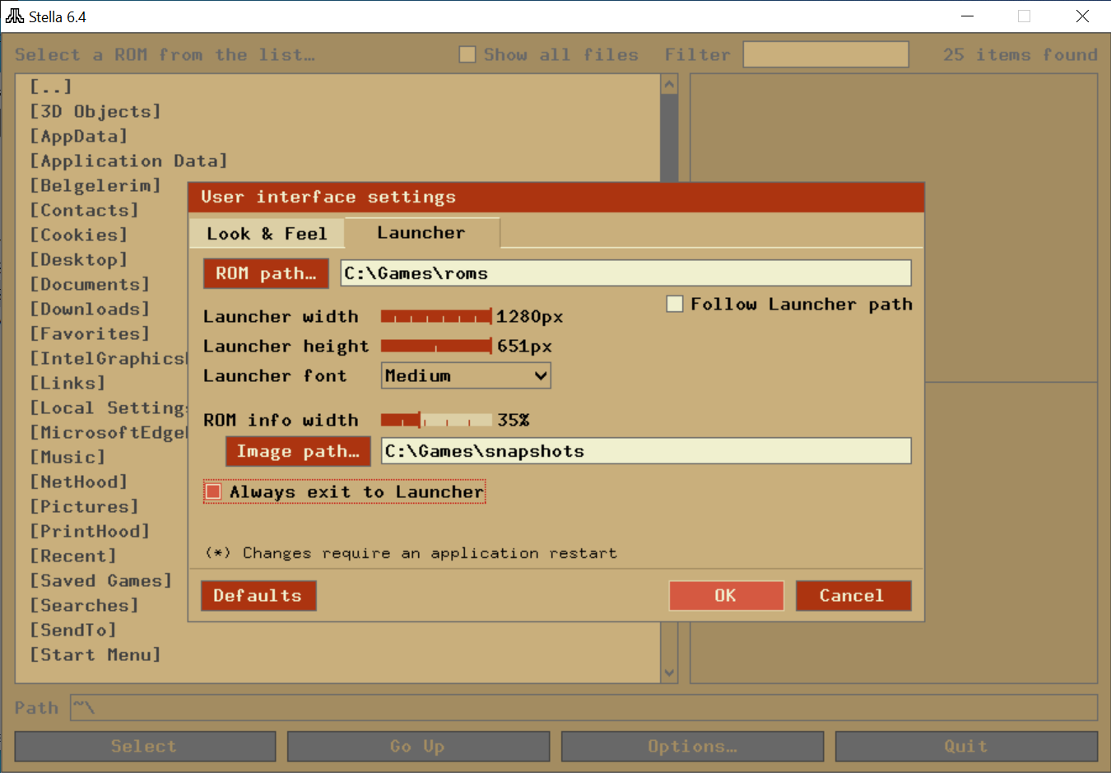Select the [Documents] folder entry

click(90, 284)
